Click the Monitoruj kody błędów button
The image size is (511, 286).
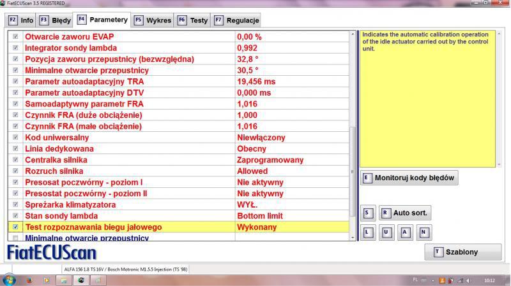(409, 178)
